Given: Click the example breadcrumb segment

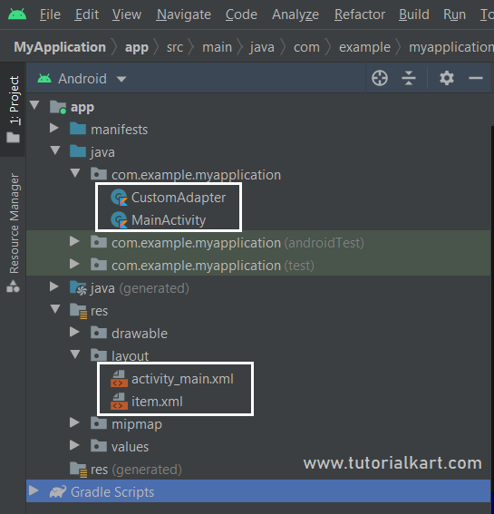Looking at the screenshot, I should point(364,47).
